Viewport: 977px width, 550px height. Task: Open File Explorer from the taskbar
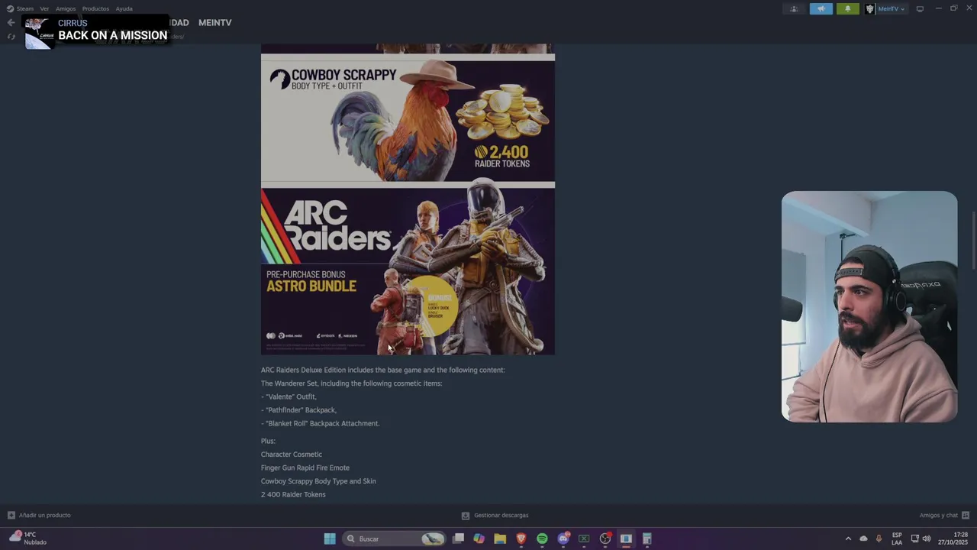[500, 539]
